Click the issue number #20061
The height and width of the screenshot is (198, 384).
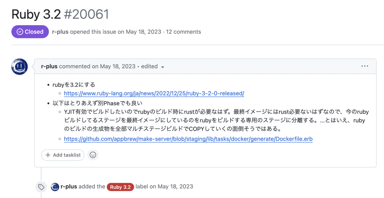[x=87, y=14]
